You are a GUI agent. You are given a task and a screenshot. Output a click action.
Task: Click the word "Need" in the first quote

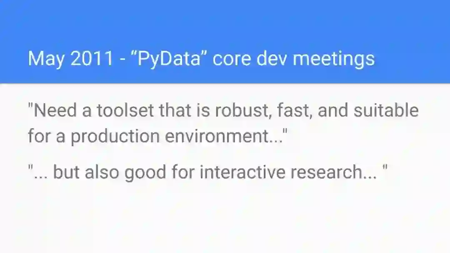click(53, 111)
